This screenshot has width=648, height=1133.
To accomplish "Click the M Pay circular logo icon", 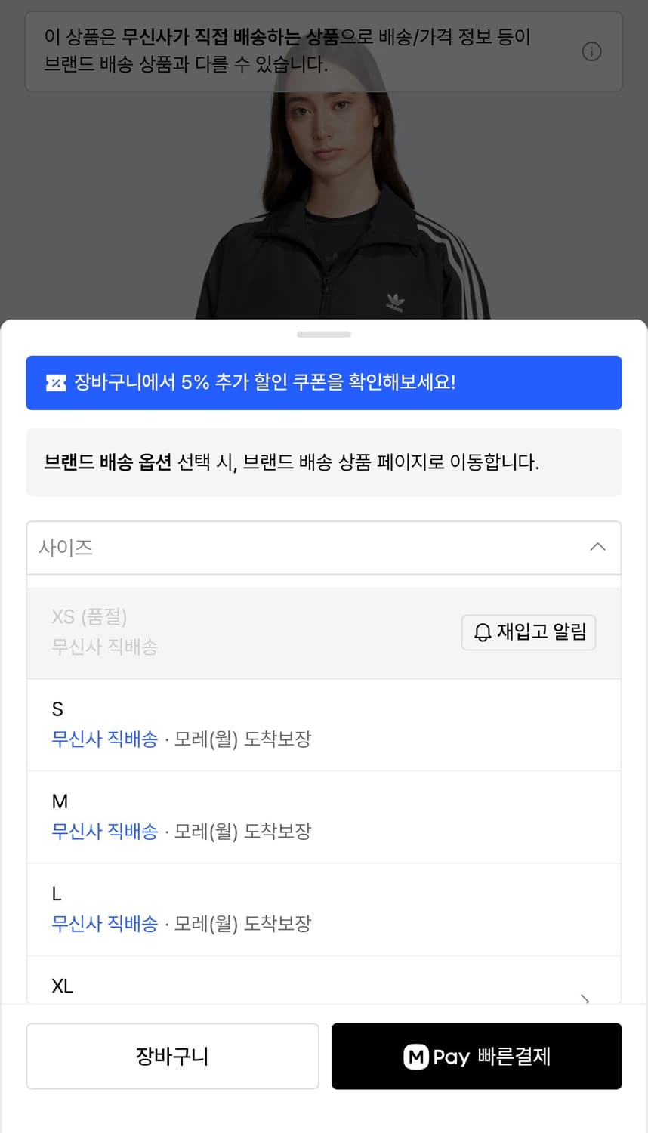I will coord(417,1056).
